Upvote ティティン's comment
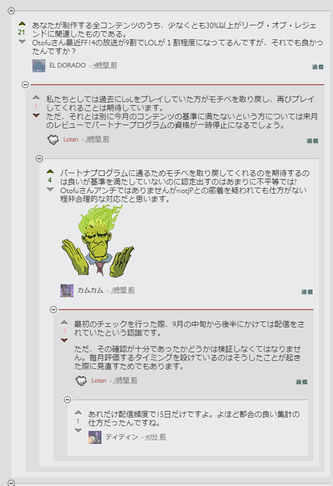The width and height of the screenshot is (333, 486). click(78, 413)
